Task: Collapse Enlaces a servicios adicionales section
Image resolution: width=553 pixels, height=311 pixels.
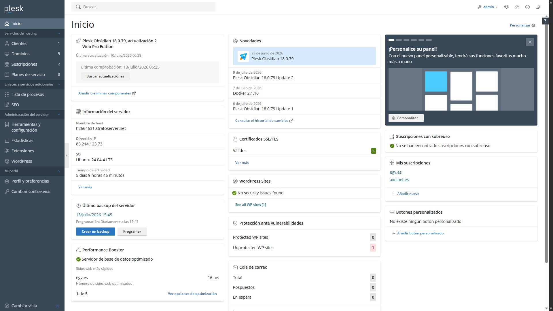Action: [x=59, y=84]
